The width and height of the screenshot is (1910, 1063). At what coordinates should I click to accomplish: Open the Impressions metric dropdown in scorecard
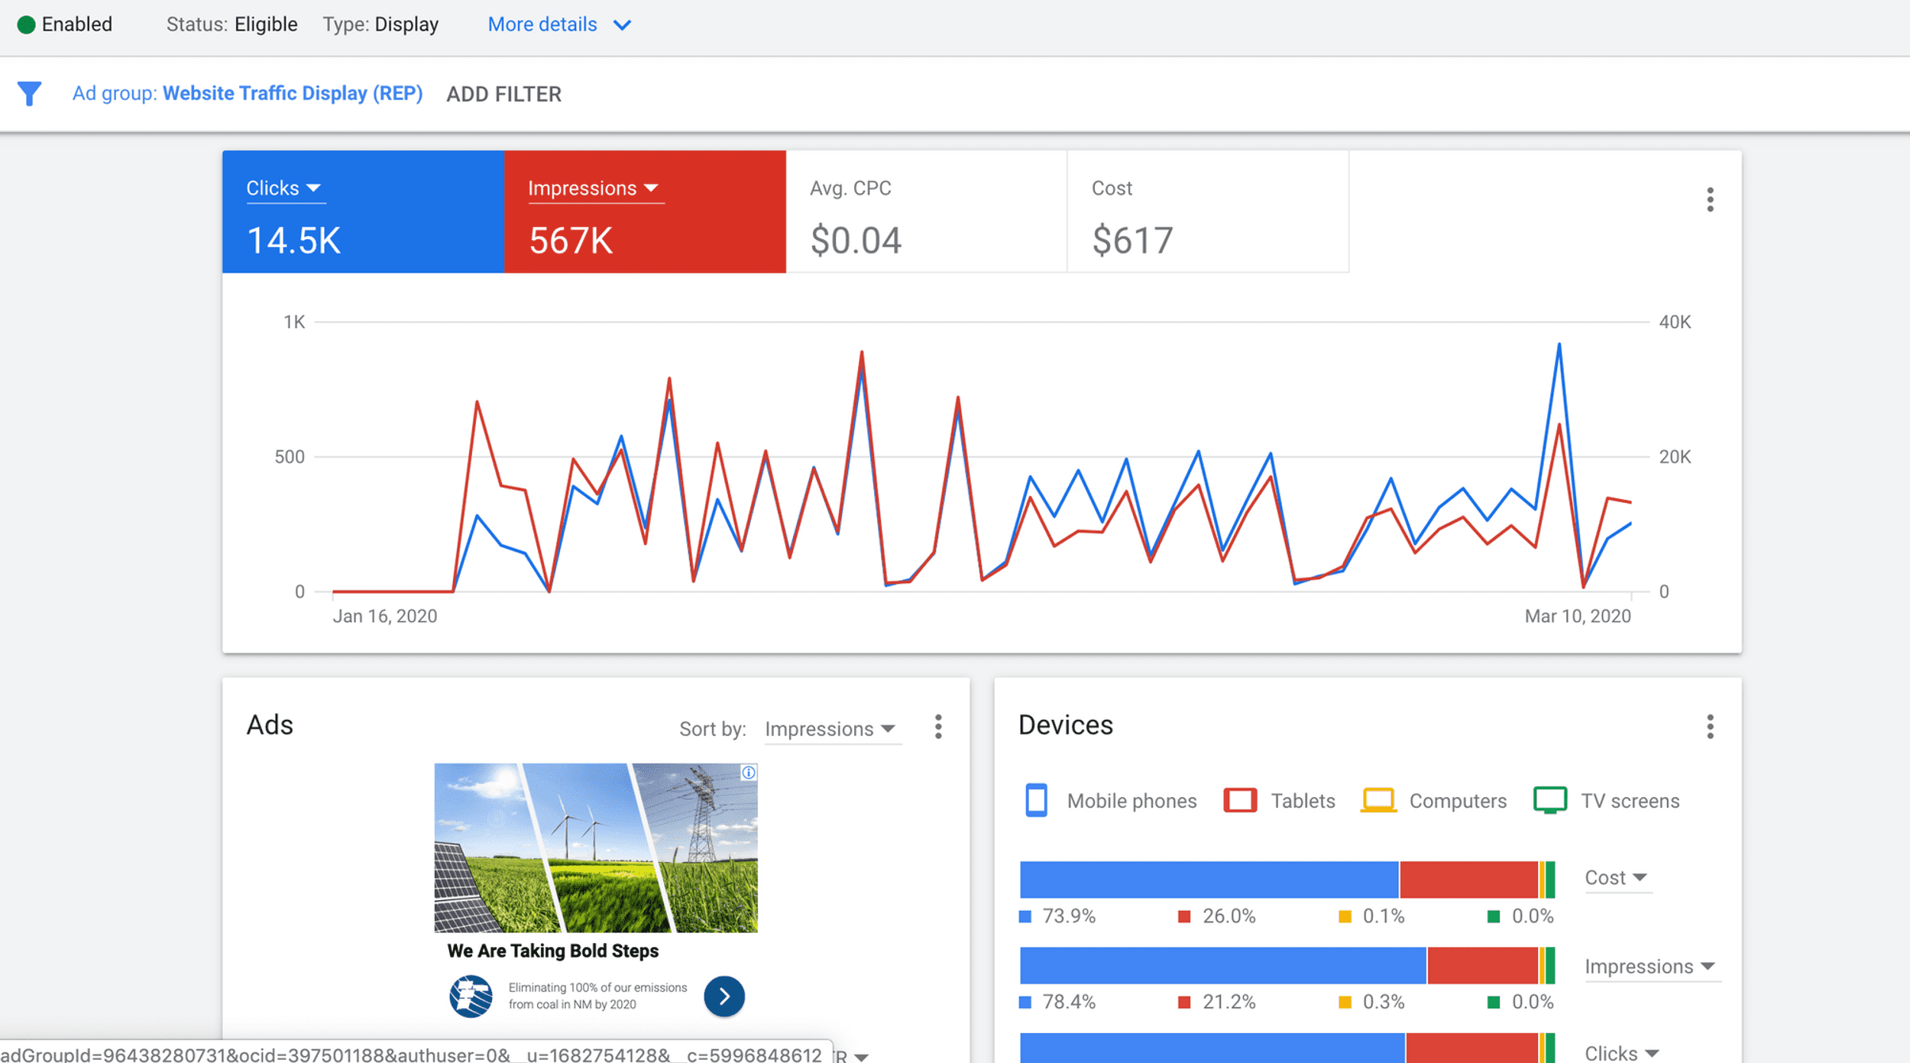(x=593, y=188)
